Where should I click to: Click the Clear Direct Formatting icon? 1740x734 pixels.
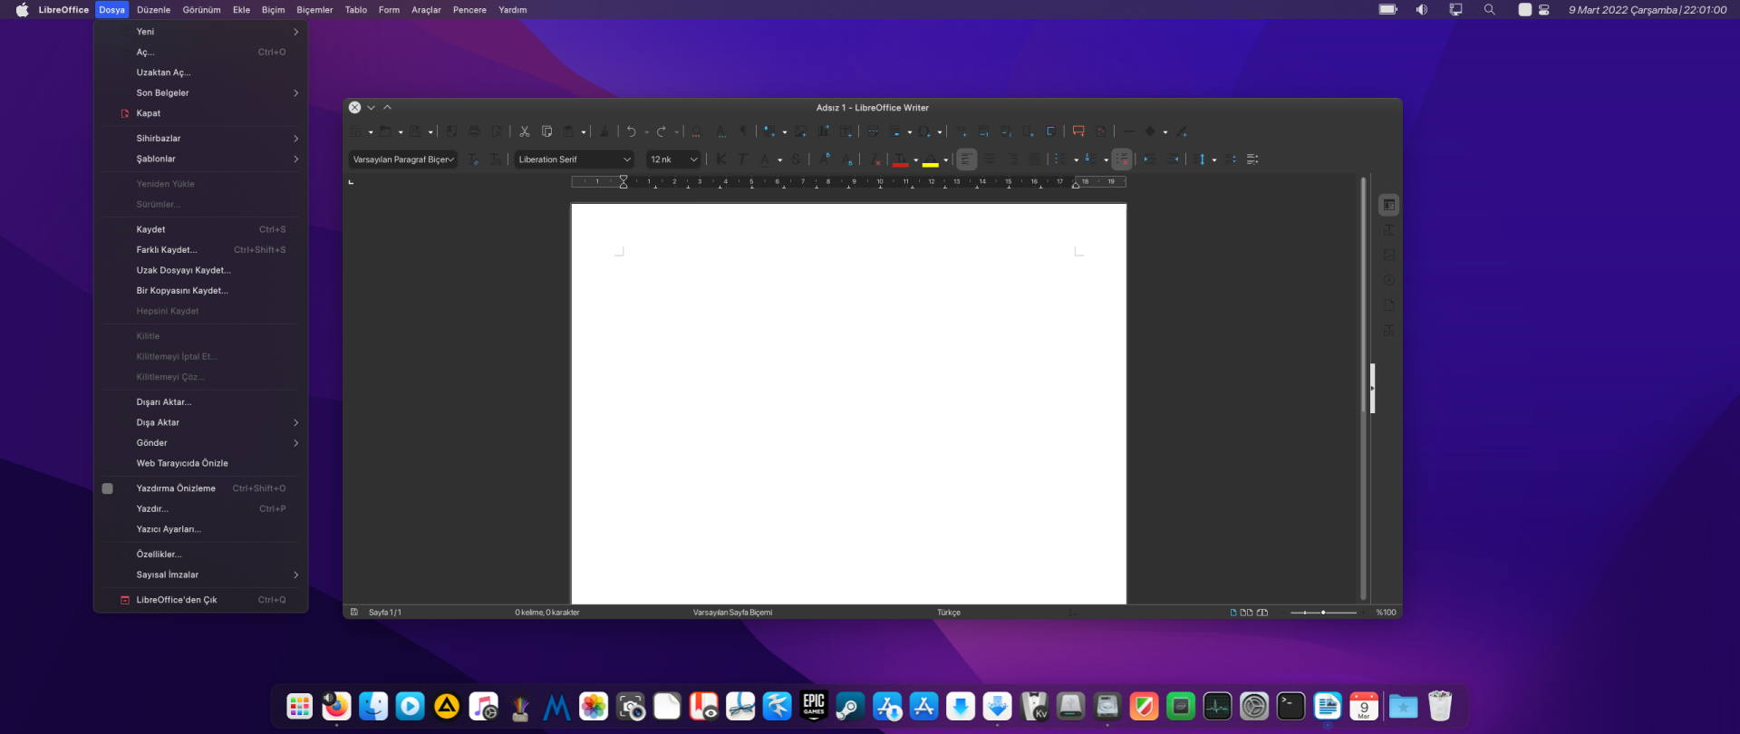[875, 159]
